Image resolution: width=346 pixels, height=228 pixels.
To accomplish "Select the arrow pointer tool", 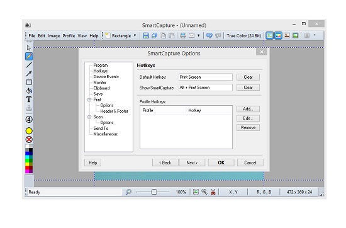I will coord(29,47).
